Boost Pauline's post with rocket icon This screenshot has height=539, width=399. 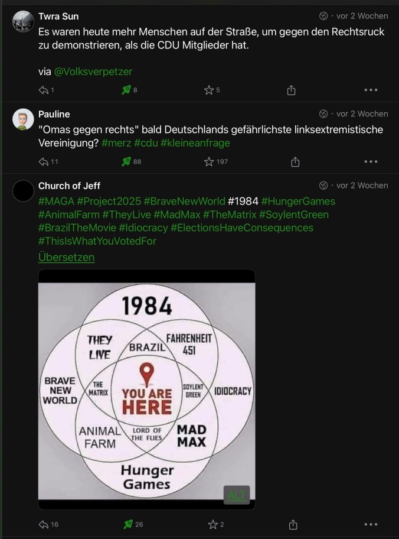click(x=126, y=161)
